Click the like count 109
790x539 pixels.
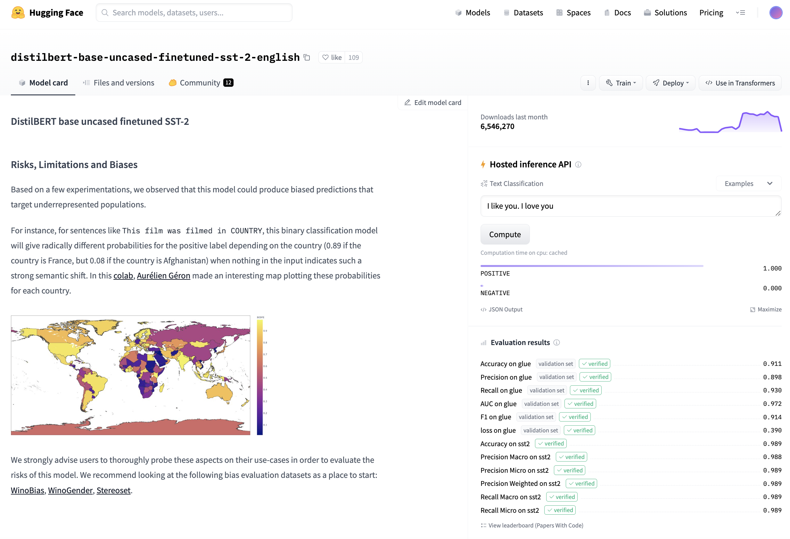353,57
